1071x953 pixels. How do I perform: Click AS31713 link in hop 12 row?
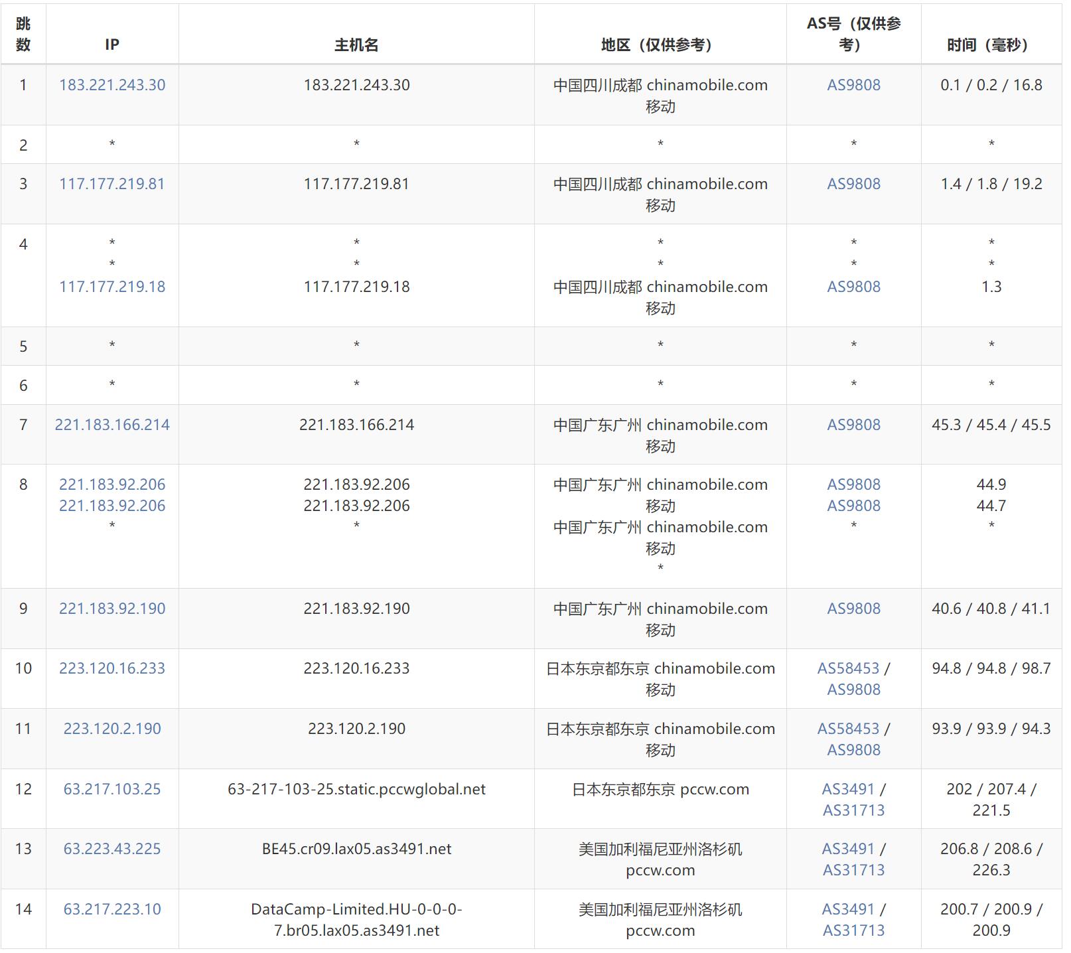(x=854, y=810)
